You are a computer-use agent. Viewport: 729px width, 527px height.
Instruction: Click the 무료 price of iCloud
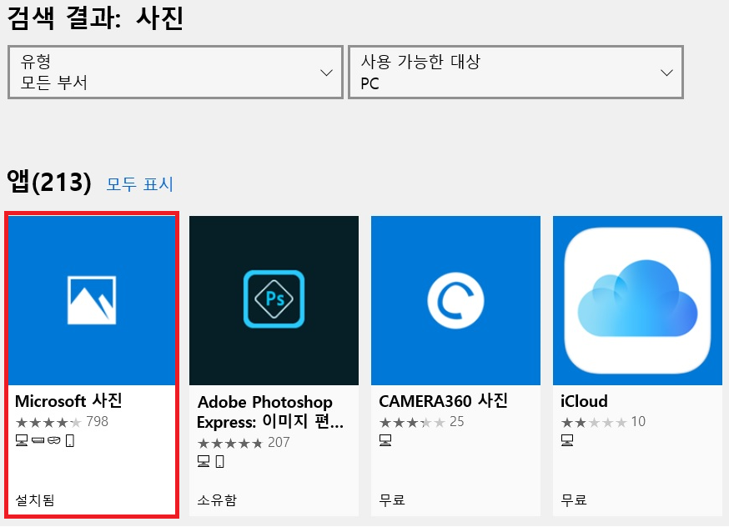point(574,500)
